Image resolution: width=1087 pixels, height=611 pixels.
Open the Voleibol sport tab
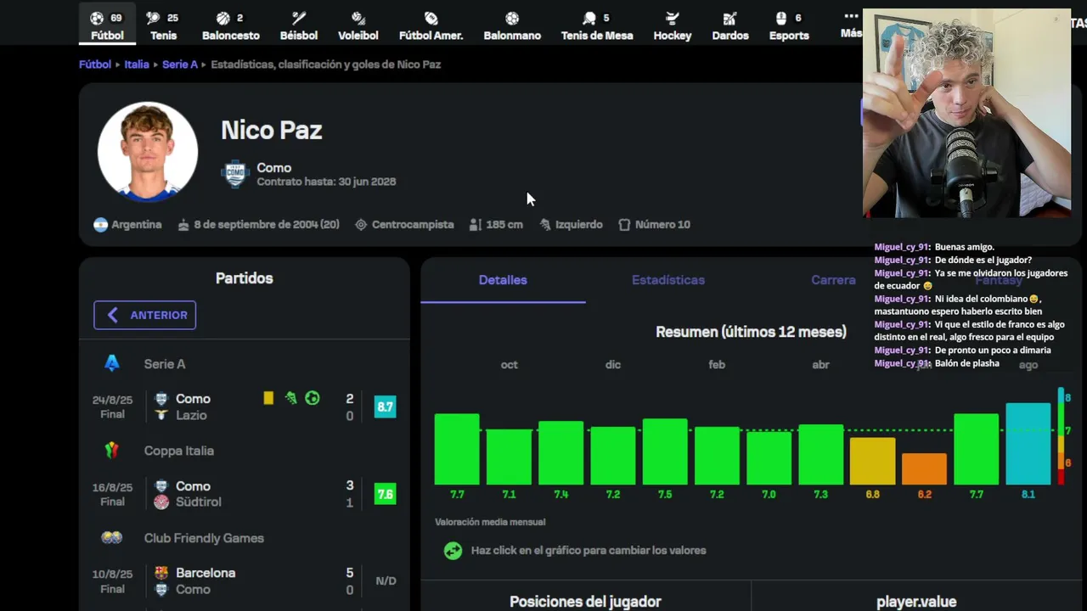[x=358, y=25]
